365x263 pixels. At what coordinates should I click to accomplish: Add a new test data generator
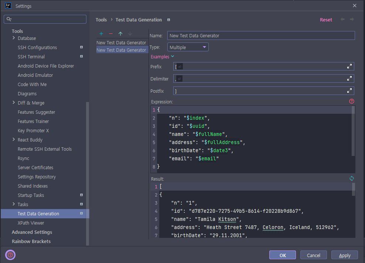click(x=101, y=34)
